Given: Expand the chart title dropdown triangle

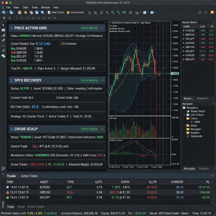Looking at the screenshot, I should pyautogui.click(x=111, y=23).
